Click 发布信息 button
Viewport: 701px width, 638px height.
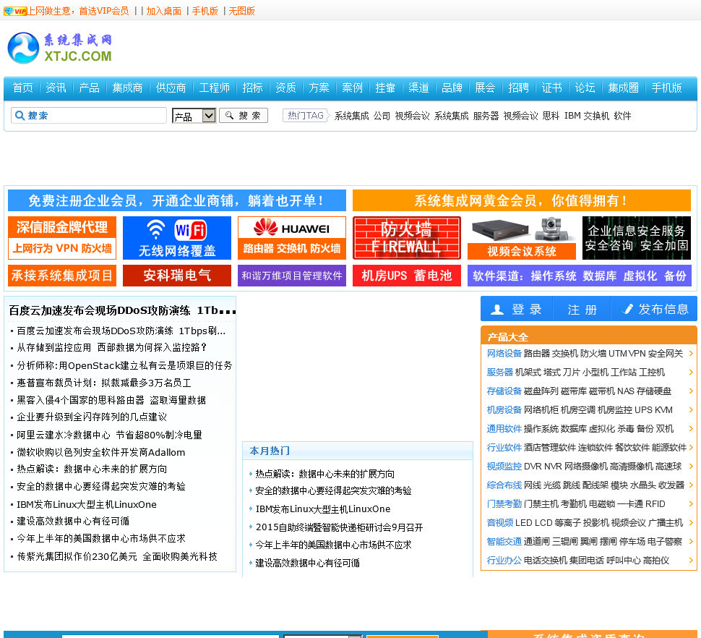click(655, 309)
